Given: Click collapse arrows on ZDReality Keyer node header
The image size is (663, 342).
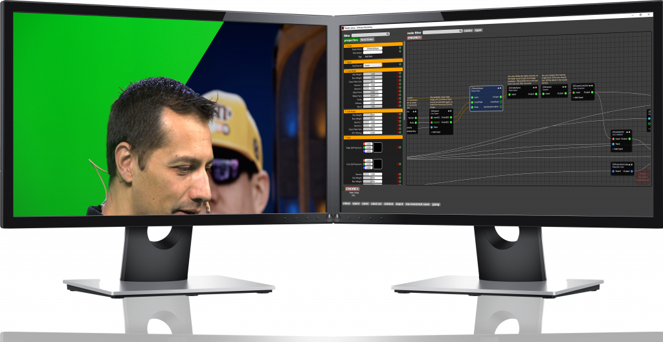Looking at the screenshot, I should pyautogui.click(x=497, y=89).
